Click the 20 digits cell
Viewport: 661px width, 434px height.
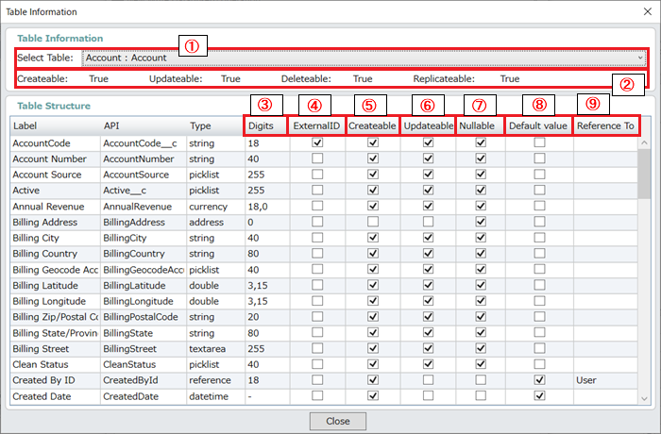(267, 317)
